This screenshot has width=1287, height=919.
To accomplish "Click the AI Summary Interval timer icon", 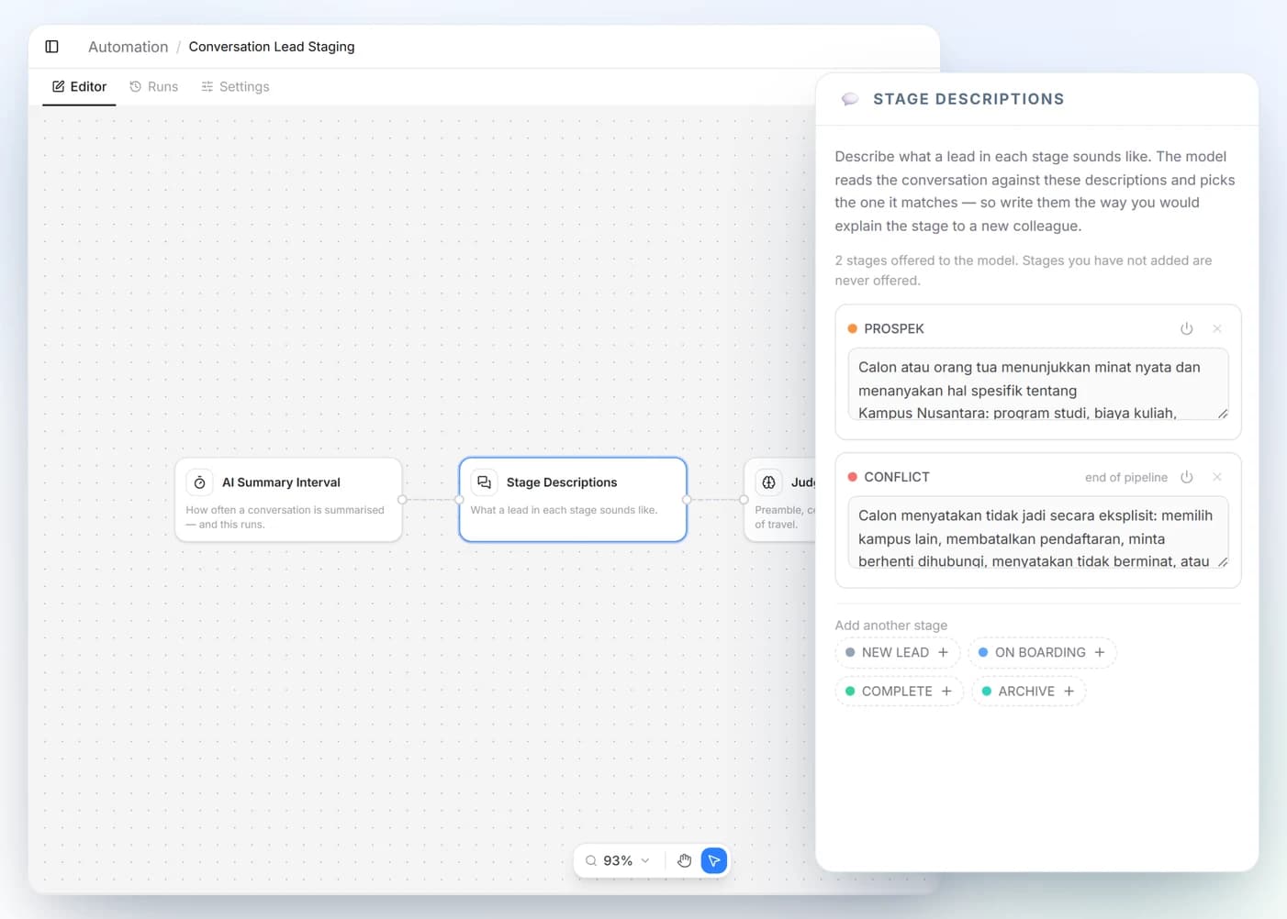I will tap(200, 482).
